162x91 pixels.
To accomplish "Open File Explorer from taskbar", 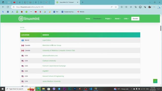I will [44, 89].
